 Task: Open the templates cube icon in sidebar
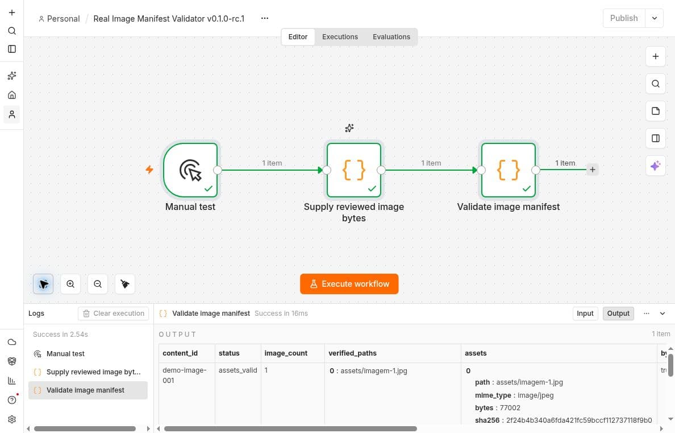[x=12, y=361]
